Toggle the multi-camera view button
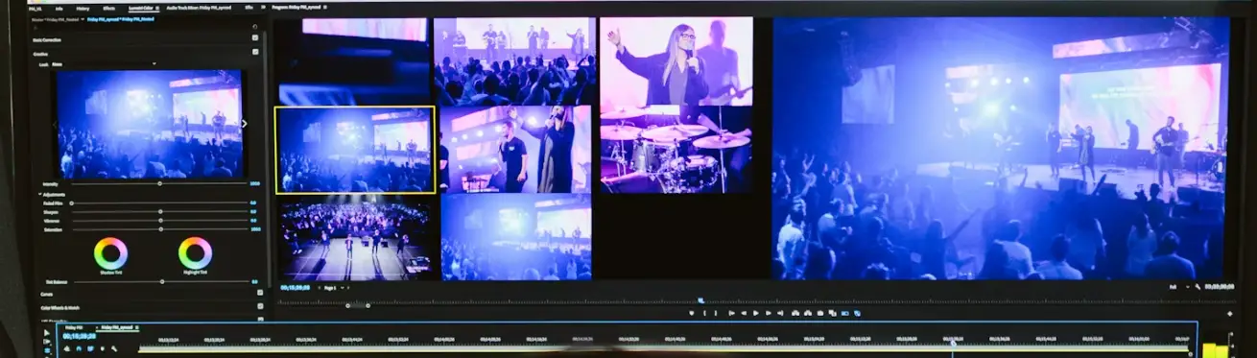The image size is (1257, 358). click(857, 313)
